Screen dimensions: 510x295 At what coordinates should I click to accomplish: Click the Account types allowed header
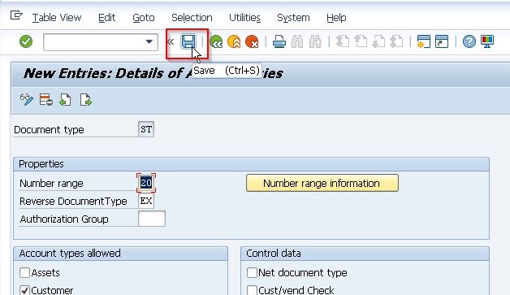[120, 254]
